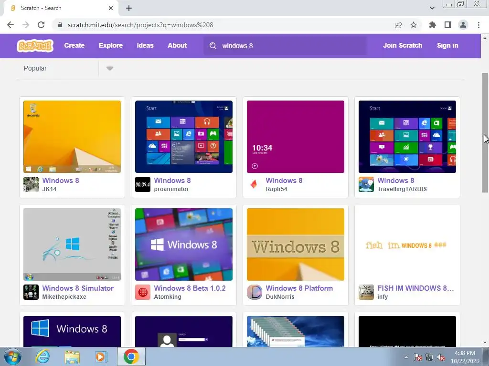Image resolution: width=489 pixels, height=366 pixels.
Task: Click the padlock site info icon
Action: tap(60, 25)
